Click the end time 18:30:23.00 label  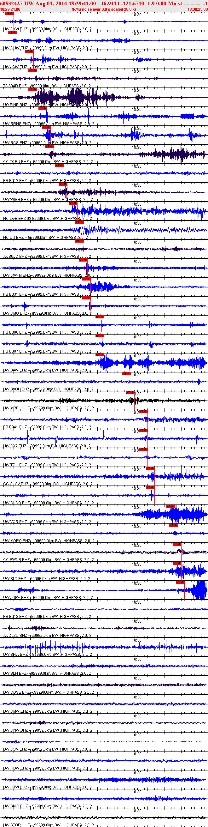click(x=197, y=9)
